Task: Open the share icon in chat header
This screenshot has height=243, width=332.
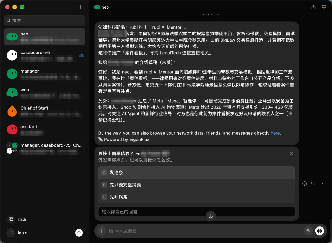Action: [x=313, y=7]
